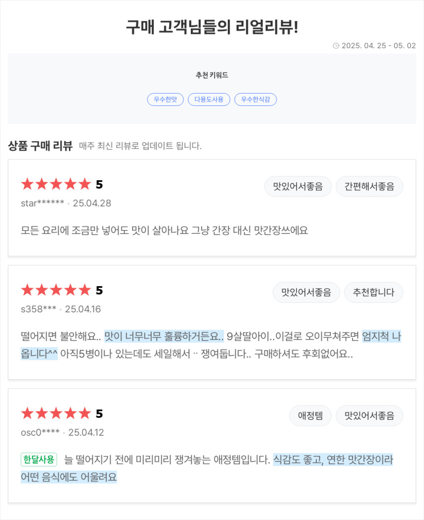Click the highlighted text 맛이 너무너무 훌륭하거든요
The height and width of the screenshot is (520, 424).
coord(164,336)
